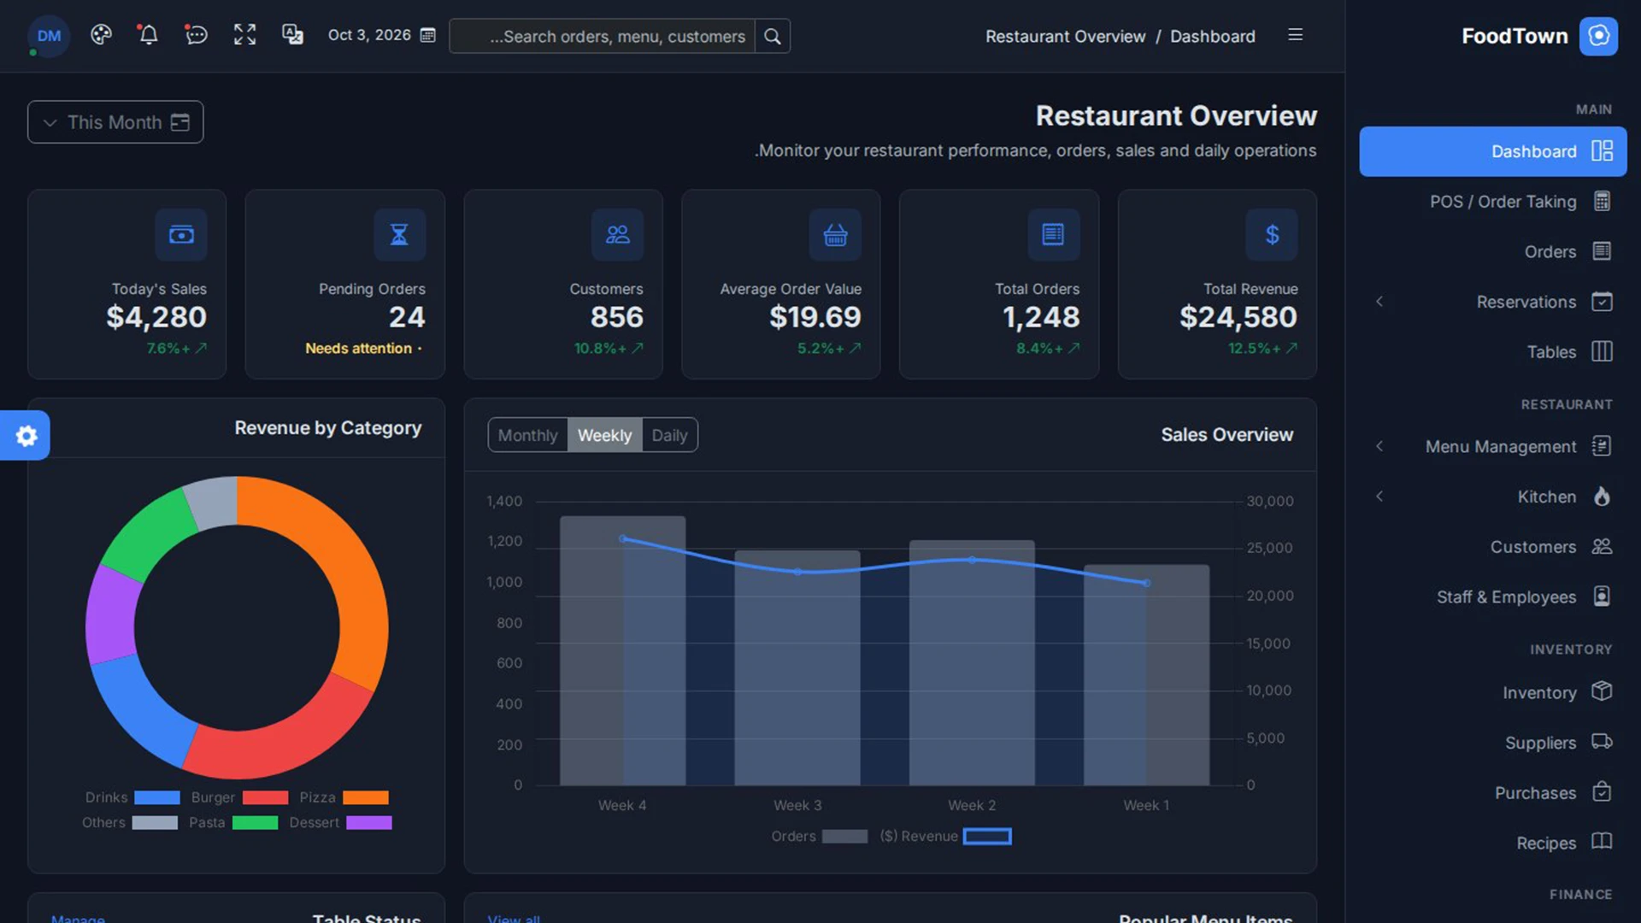The height and width of the screenshot is (923, 1641).
Task: Open the DM user avatar menu
Action: [49, 36]
